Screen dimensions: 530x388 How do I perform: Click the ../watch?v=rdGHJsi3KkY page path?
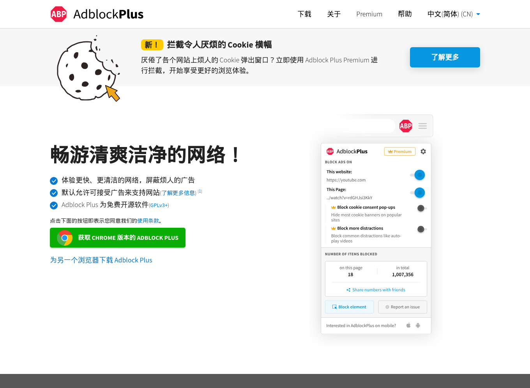350,198
